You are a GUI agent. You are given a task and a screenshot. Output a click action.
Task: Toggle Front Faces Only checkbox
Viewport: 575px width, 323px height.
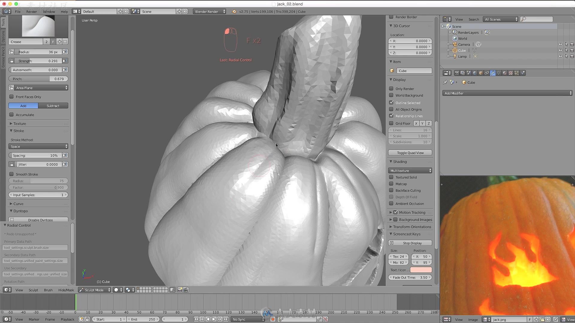point(11,97)
